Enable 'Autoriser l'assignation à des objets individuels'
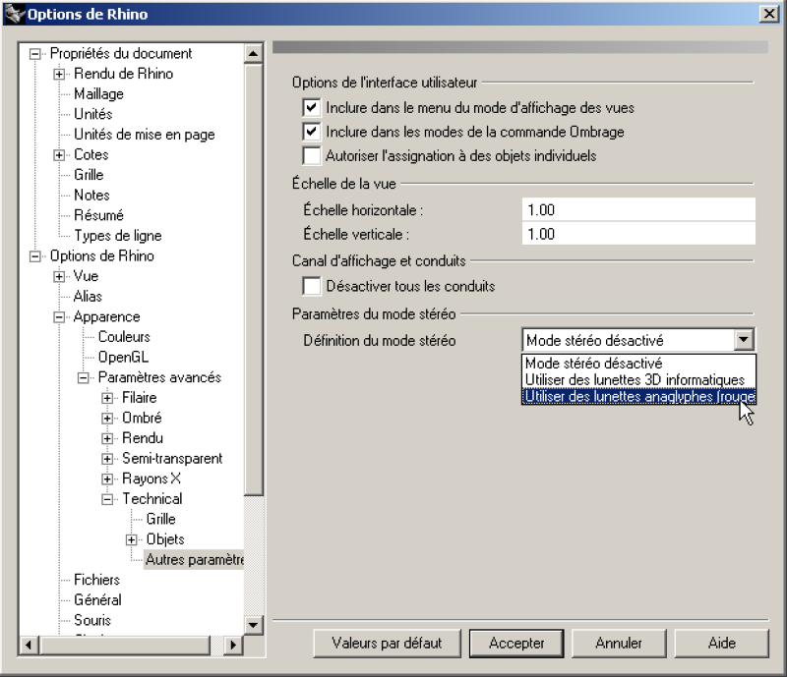This screenshot has width=787, height=677. click(311, 155)
